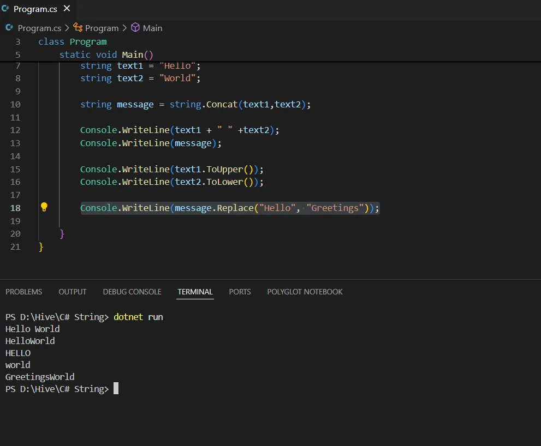
Task: Click 'Hello World' terminal output line
Action: 32,329
